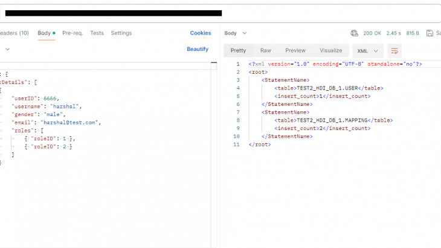Click the 200 OK status indicator
The height and width of the screenshot is (248, 441).
[372, 33]
